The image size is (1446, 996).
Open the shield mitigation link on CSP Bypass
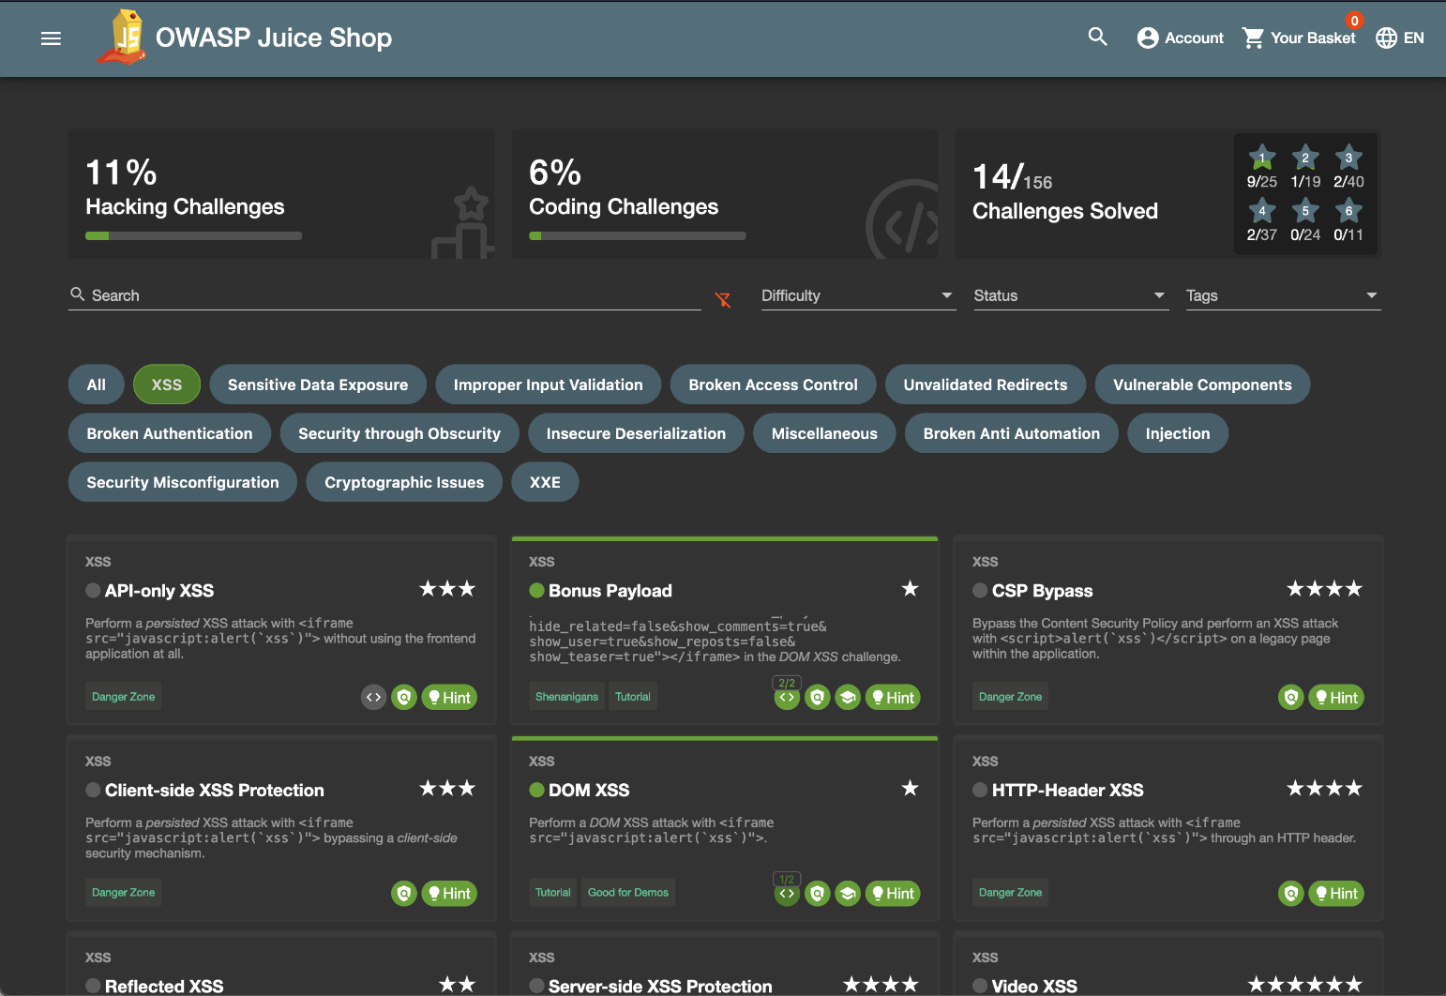[x=1290, y=697]
